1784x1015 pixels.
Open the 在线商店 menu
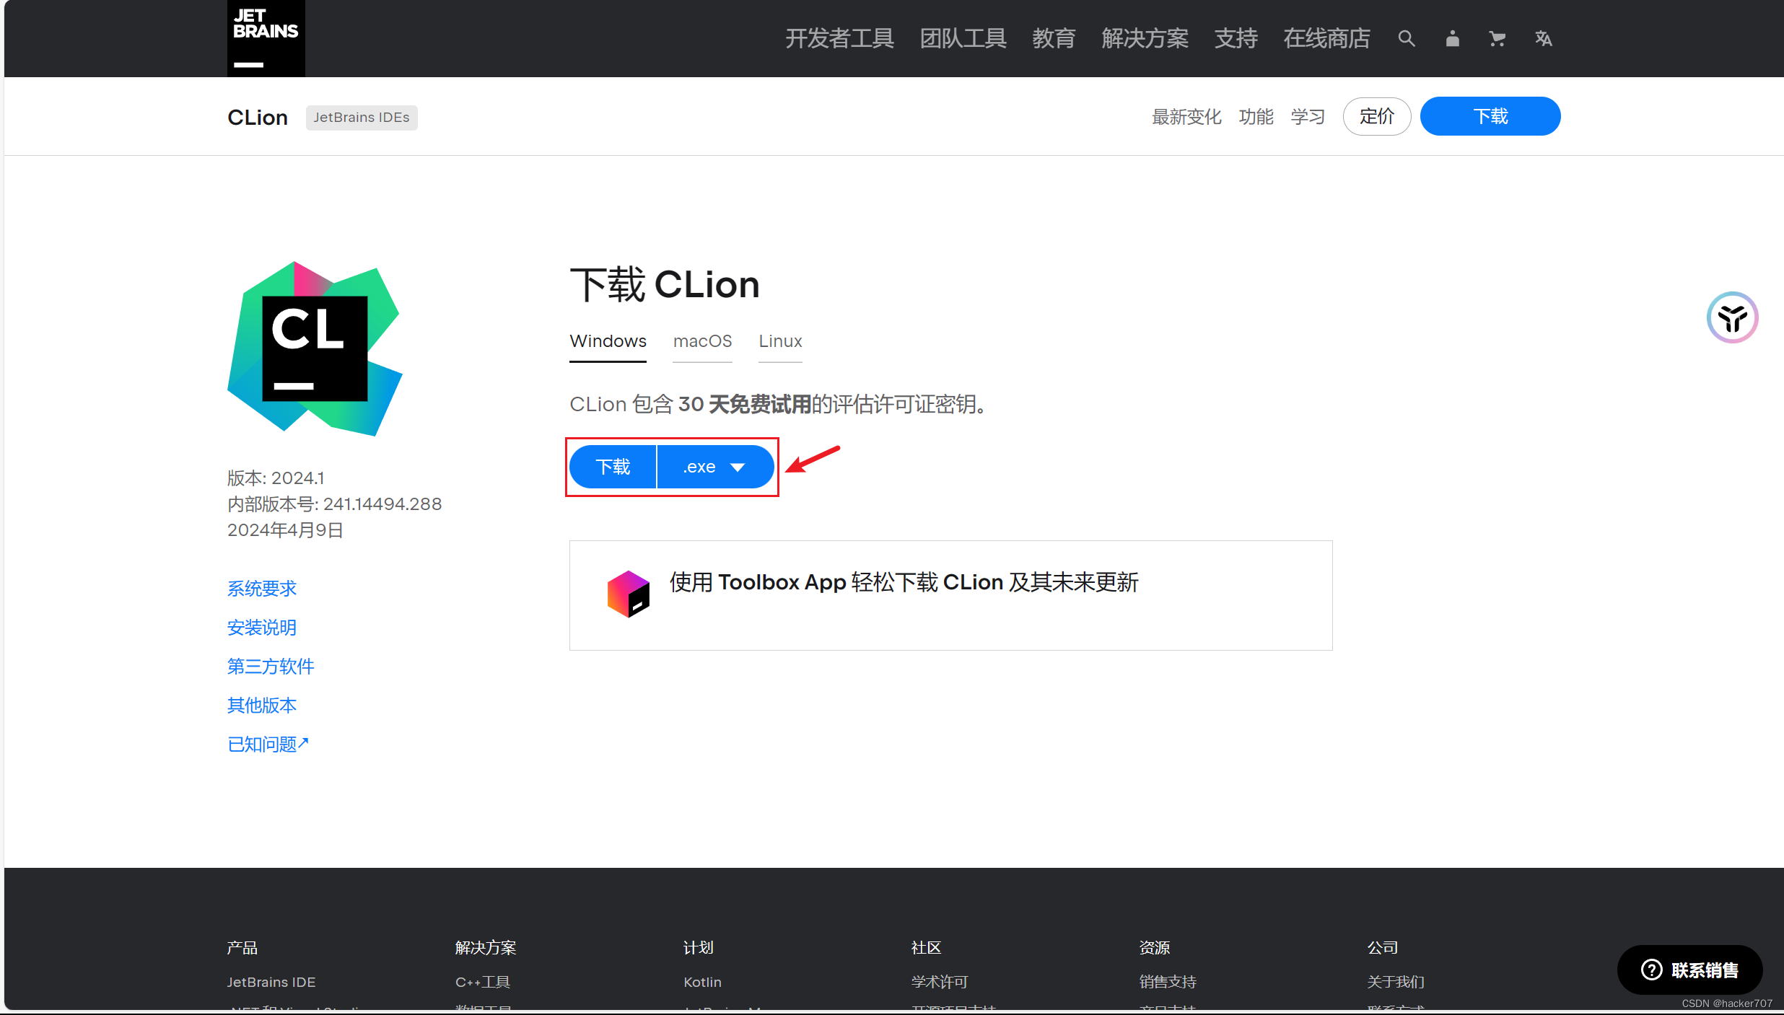(x=1326, y=38)
